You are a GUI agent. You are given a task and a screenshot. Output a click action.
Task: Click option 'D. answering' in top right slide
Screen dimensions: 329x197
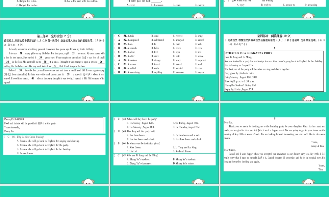(311, 5)
